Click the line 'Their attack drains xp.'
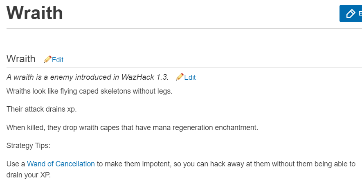The height and width of the screenshot is (186, 362). pyautogui.click(x=41, y=109)
